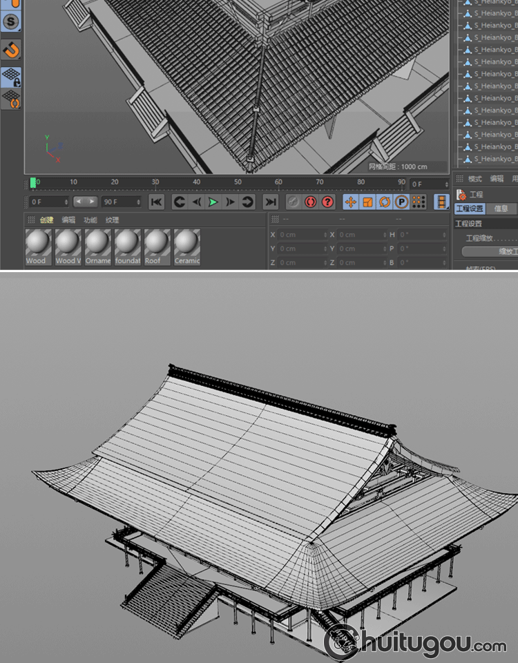Toggle Scale keyframe recording icon
This screenshot has height=663, width=518.
(367, 202)
